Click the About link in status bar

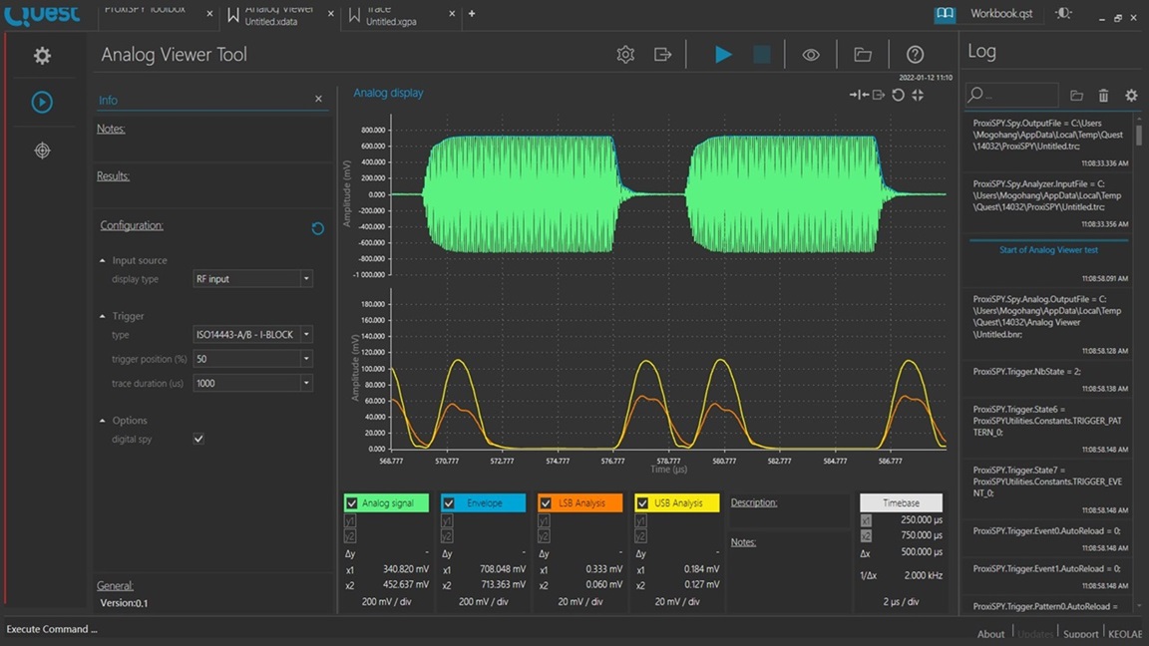990,634
